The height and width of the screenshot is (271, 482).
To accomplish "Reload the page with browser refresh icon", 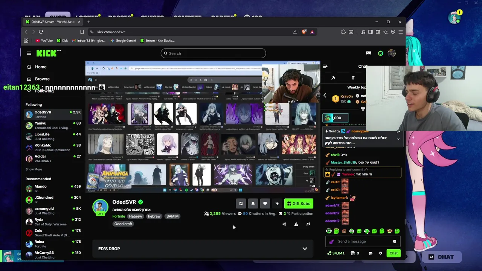I will pos(41,32).
